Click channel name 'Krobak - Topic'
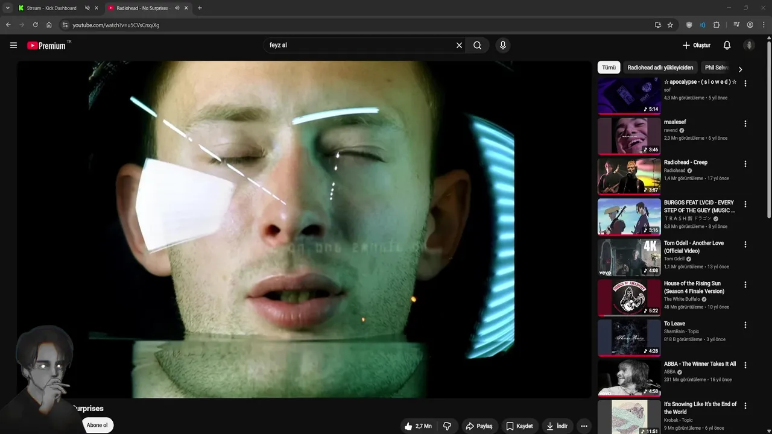Image resolution: width=772 pixels, height=434 pixels. [679, 420]
